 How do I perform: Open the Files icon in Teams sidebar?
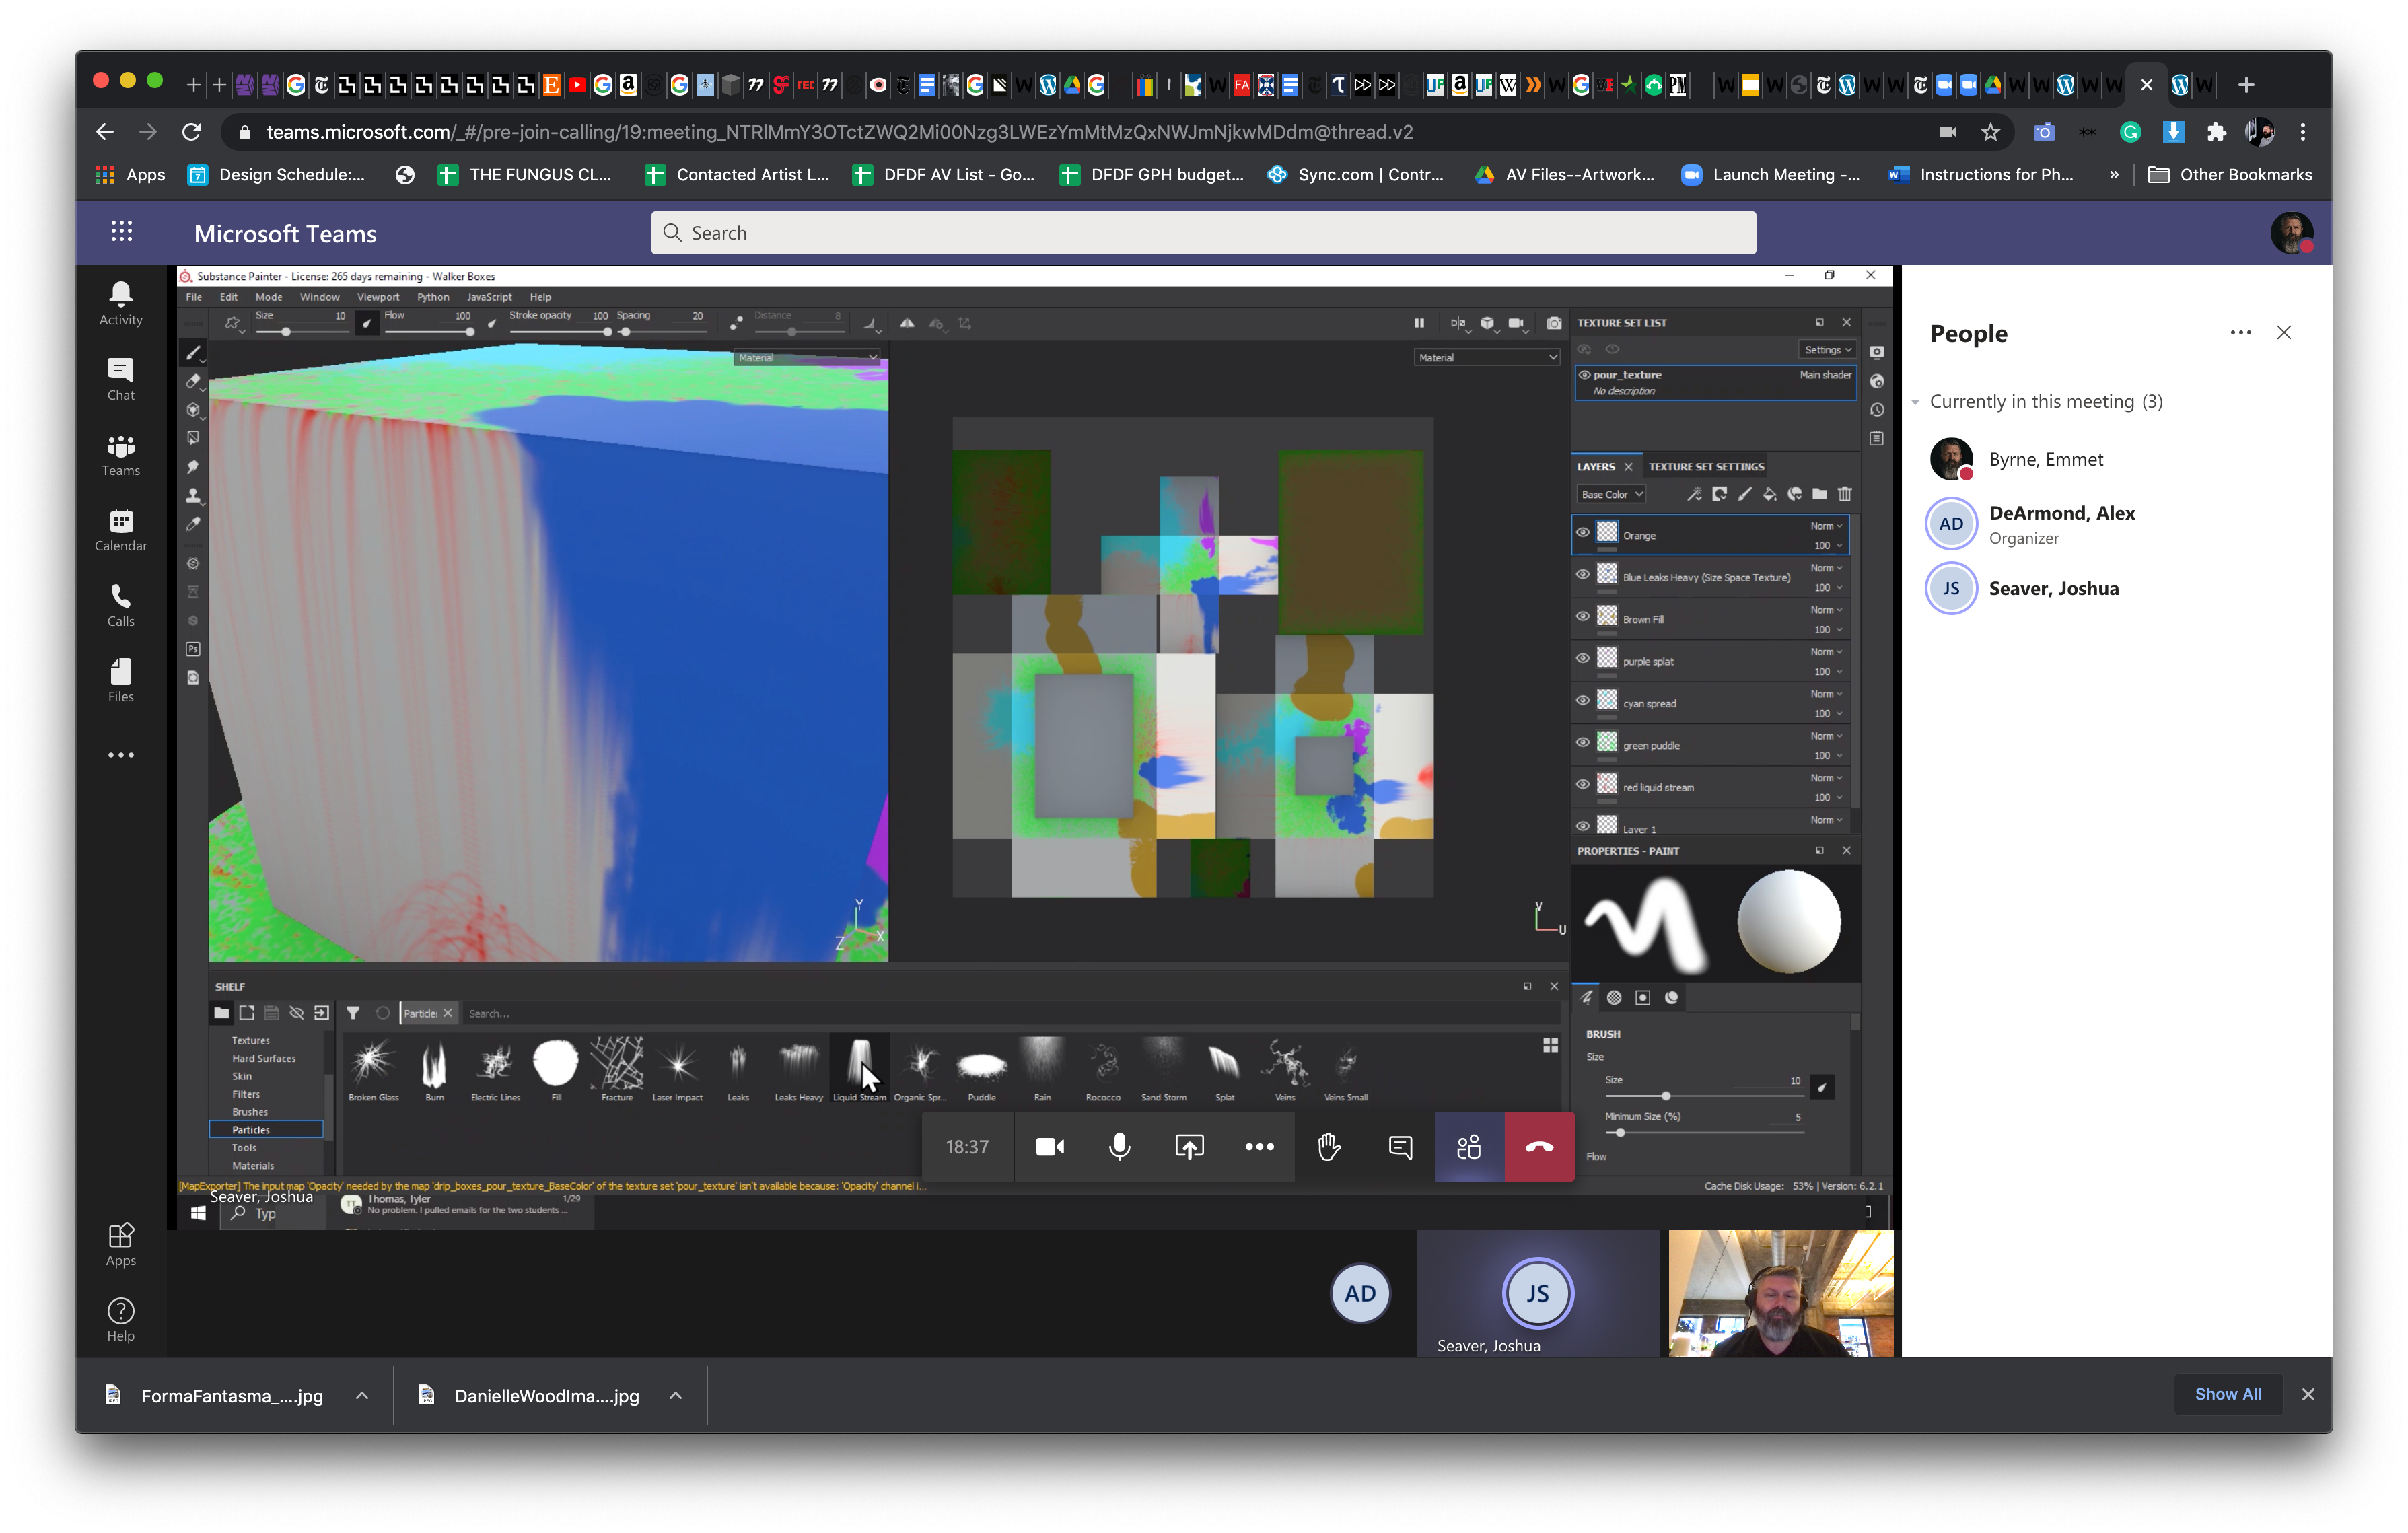tap(121, 680)
